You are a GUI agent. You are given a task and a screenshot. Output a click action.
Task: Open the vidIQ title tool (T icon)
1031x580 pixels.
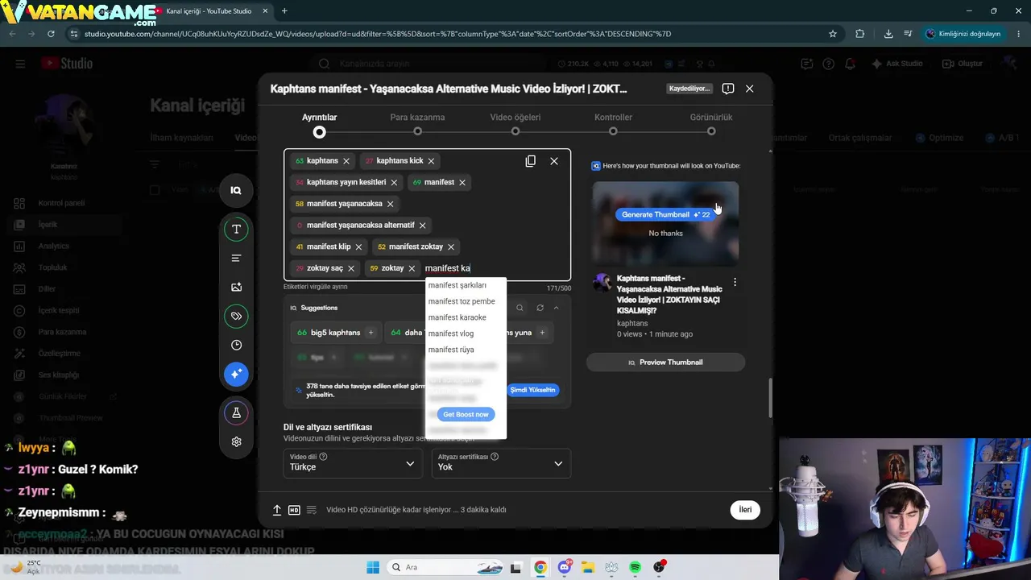[x=236, y=230]
